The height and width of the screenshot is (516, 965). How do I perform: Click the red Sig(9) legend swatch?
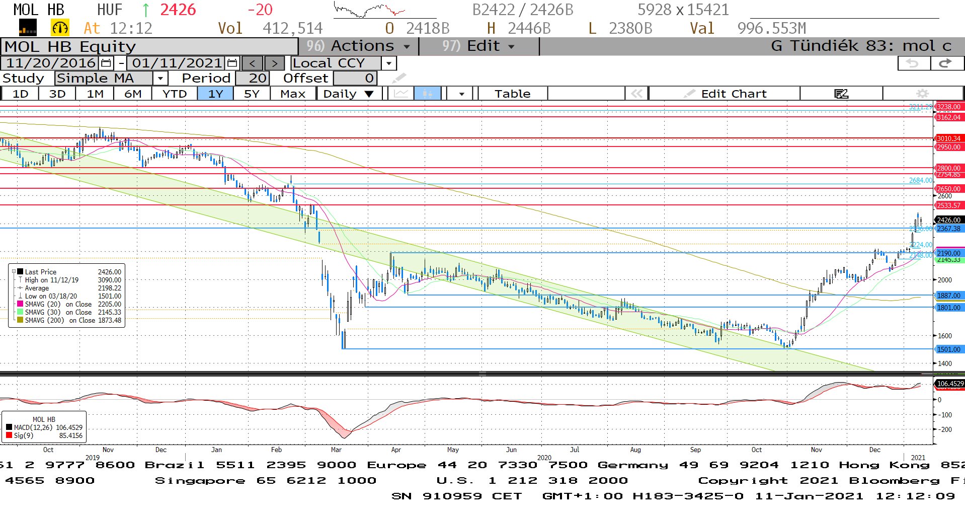pos(9,435)
